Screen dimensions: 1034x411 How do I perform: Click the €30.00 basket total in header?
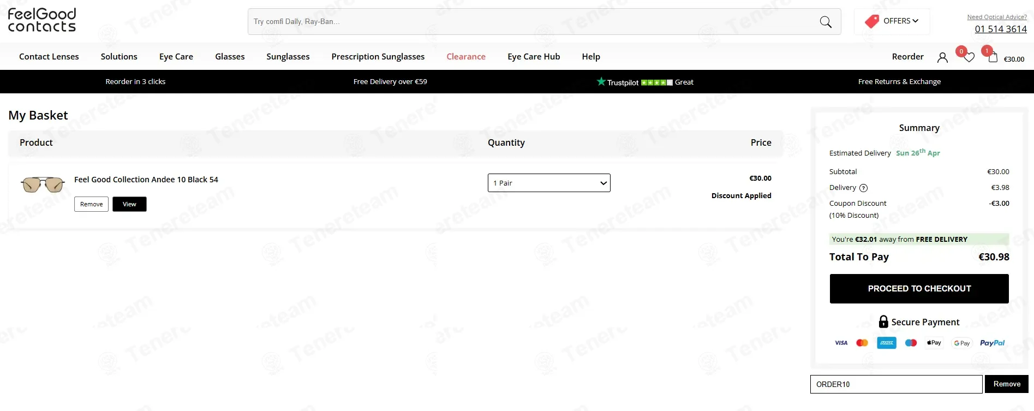tap(1014, 59)
